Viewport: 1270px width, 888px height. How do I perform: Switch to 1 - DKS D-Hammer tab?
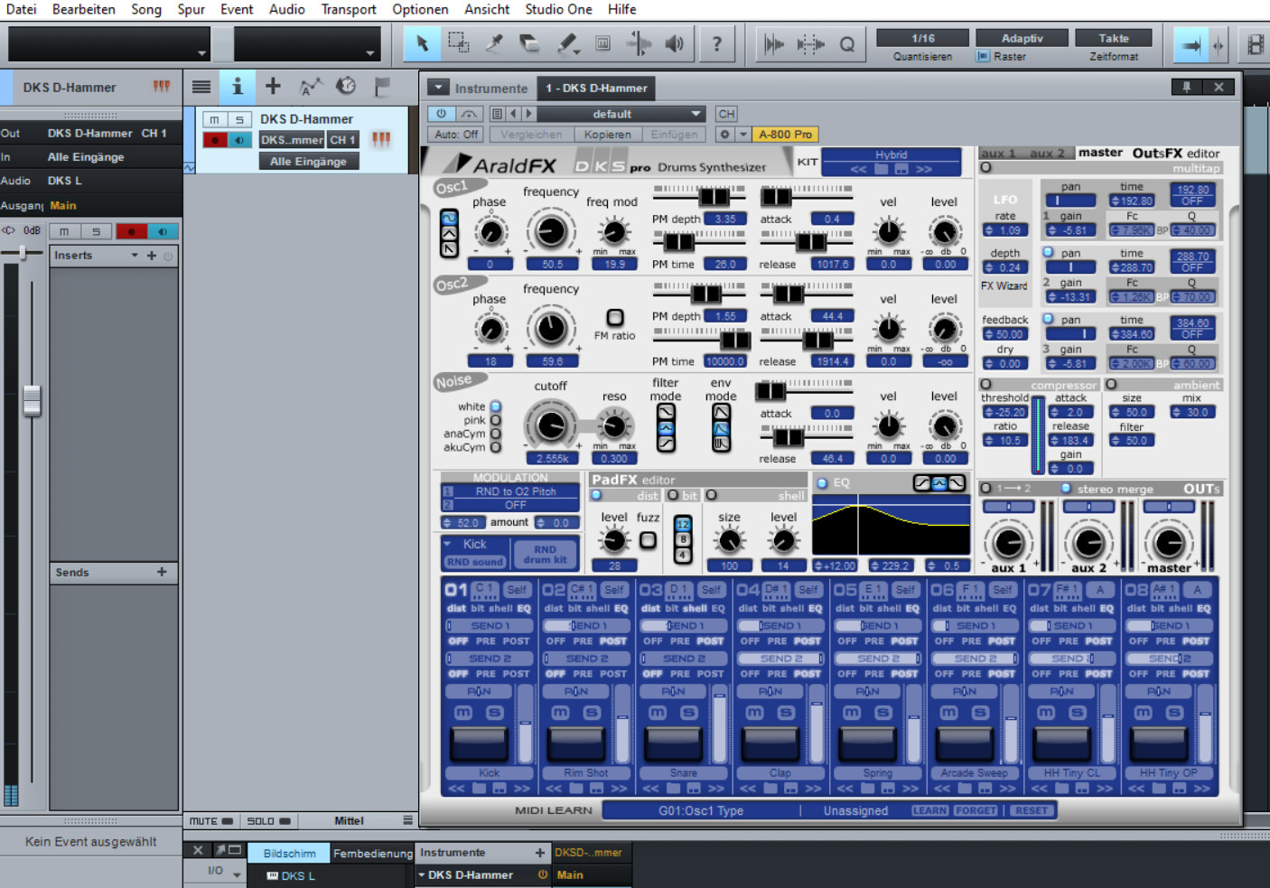click(596, 88)
